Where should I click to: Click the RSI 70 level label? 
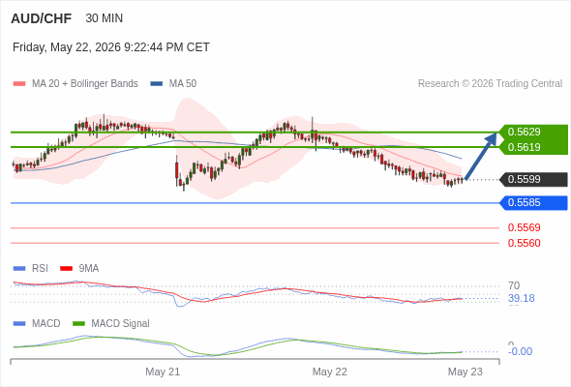point(514,285)
